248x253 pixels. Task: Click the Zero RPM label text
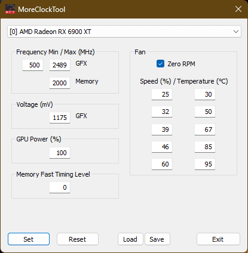click(181, 64)
